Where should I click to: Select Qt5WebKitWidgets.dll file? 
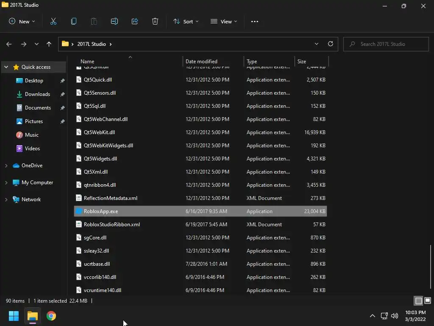tap(200, 145)
